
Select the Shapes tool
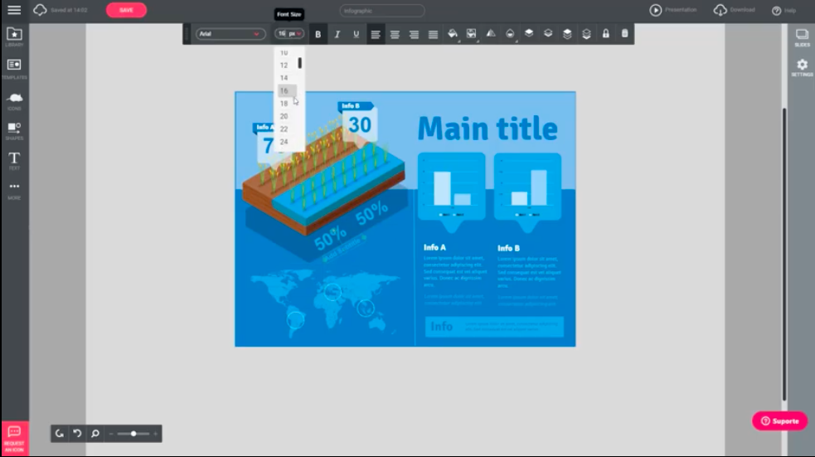tap(14, 129)
